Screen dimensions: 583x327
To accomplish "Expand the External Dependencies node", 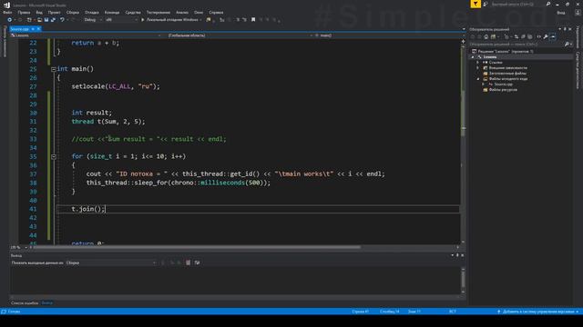I will 477,68.
